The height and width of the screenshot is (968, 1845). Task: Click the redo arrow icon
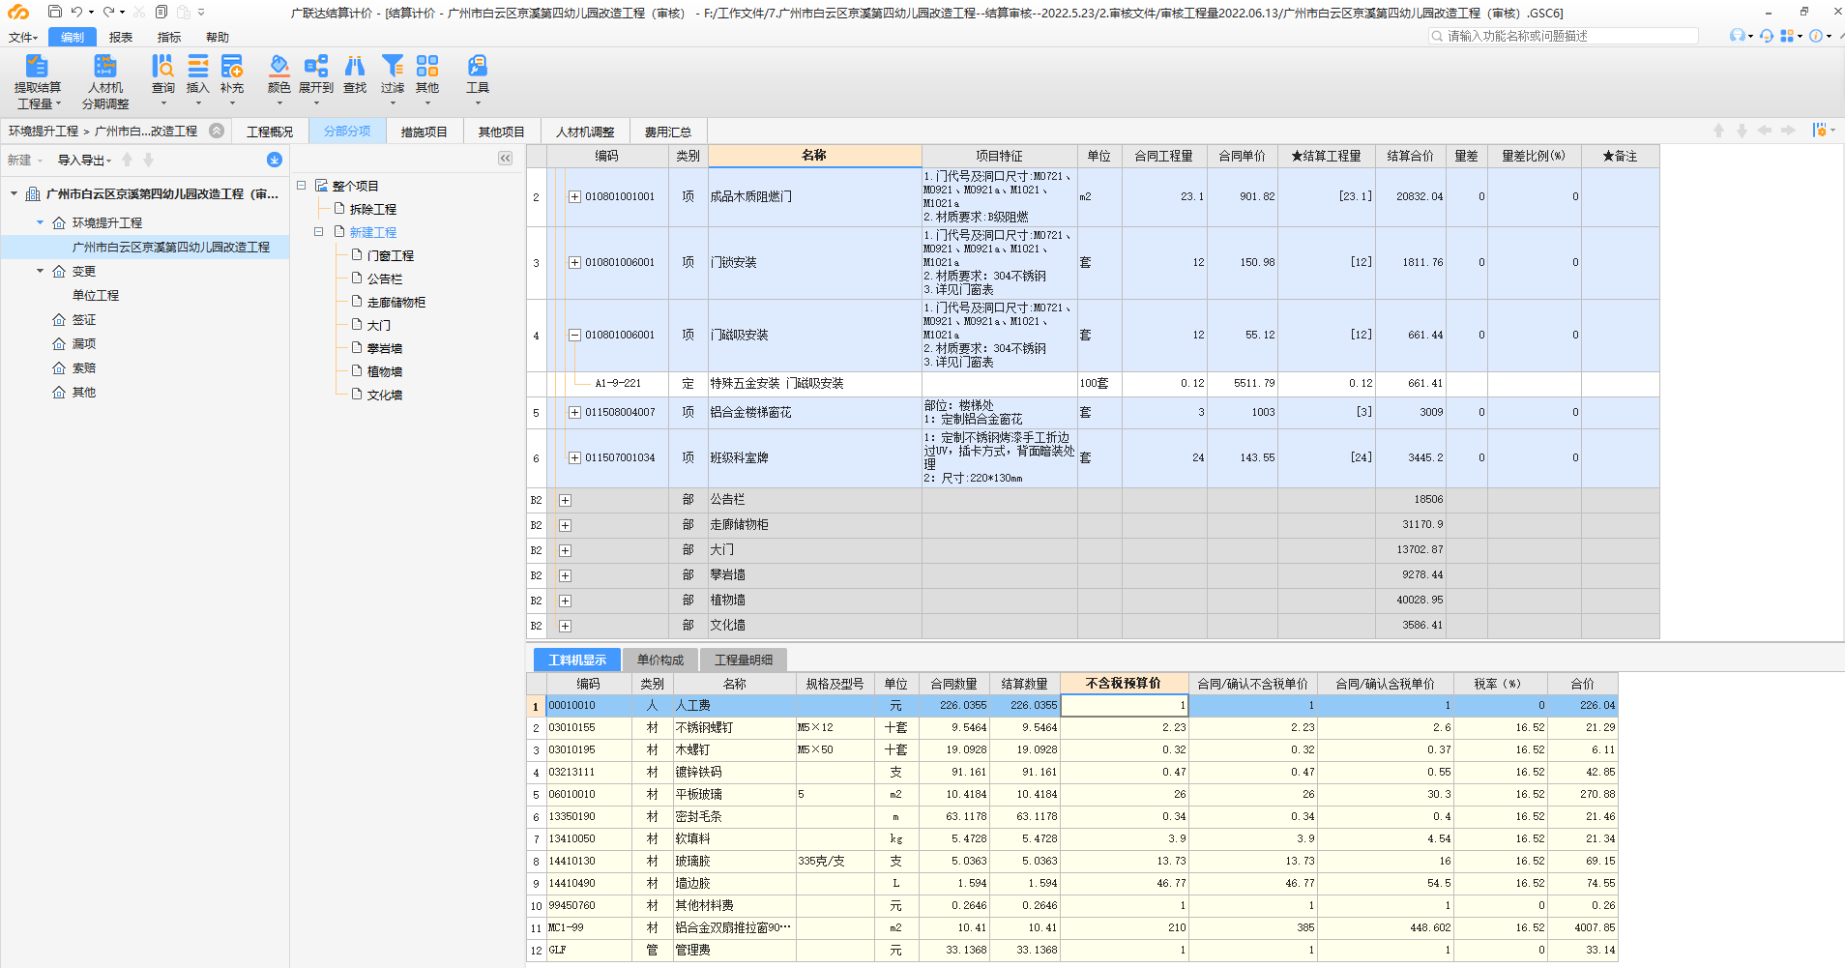pos(109,12)
